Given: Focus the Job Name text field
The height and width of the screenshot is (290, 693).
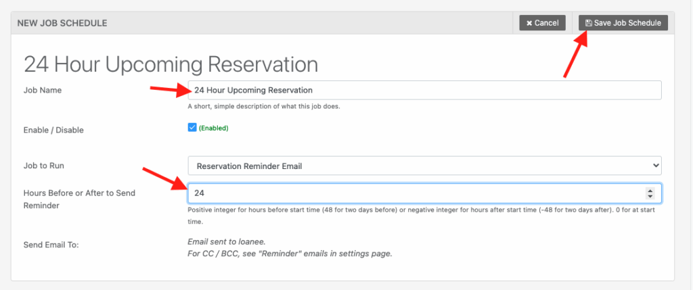Looking at the screenshot, I should pyautogui.click(x=424, y=90).
